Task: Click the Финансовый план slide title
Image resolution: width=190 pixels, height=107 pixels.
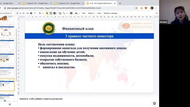Action: 78,29
